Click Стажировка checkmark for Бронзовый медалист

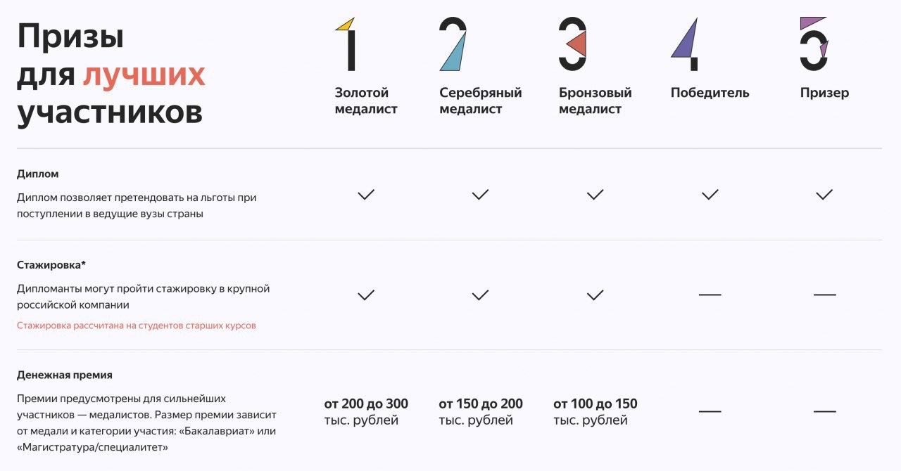tap(596, 295)
